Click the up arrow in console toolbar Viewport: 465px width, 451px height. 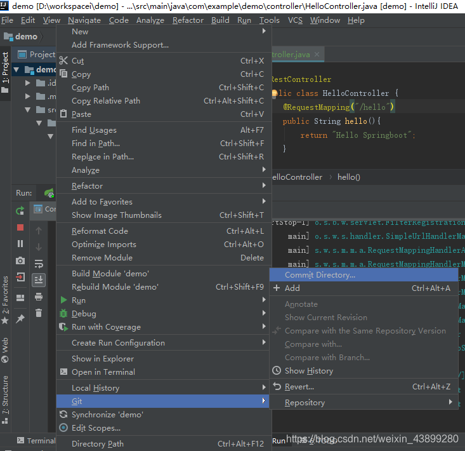[39, 231]
